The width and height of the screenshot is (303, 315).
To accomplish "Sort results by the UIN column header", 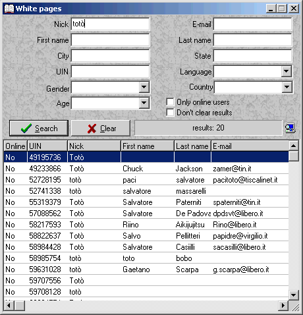I will coord(47,146).
